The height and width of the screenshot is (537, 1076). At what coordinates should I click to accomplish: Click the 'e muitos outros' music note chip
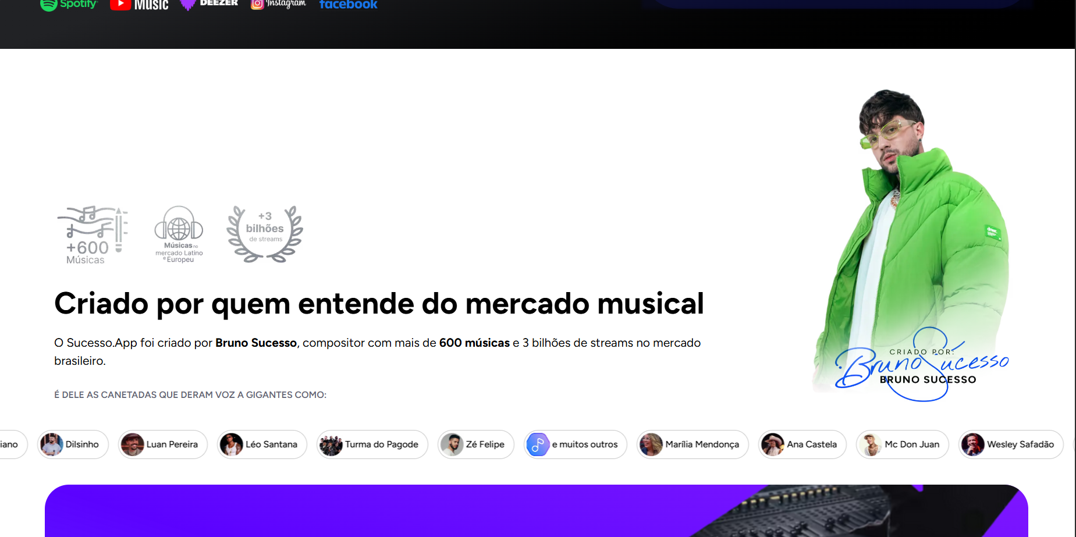(x=575, y=444)
